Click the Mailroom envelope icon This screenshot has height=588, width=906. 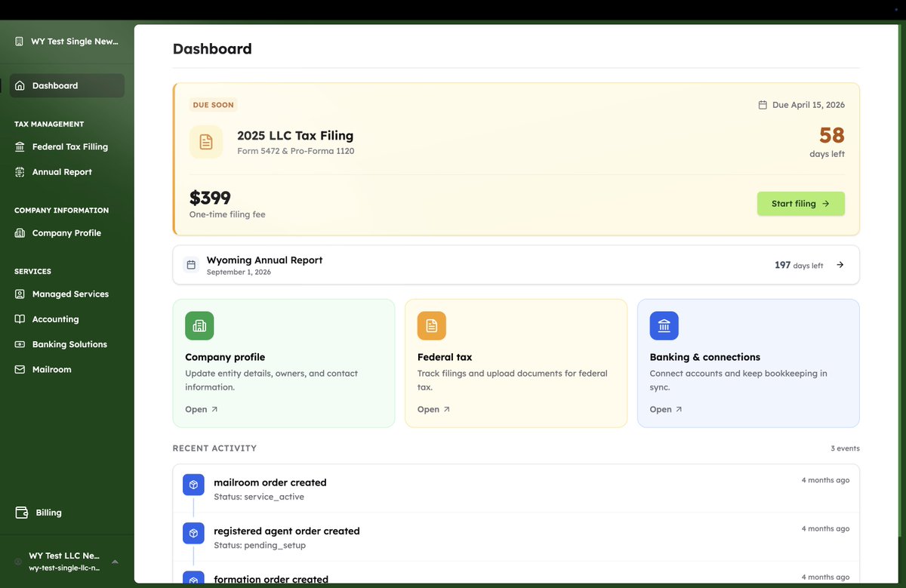point(20,369)
